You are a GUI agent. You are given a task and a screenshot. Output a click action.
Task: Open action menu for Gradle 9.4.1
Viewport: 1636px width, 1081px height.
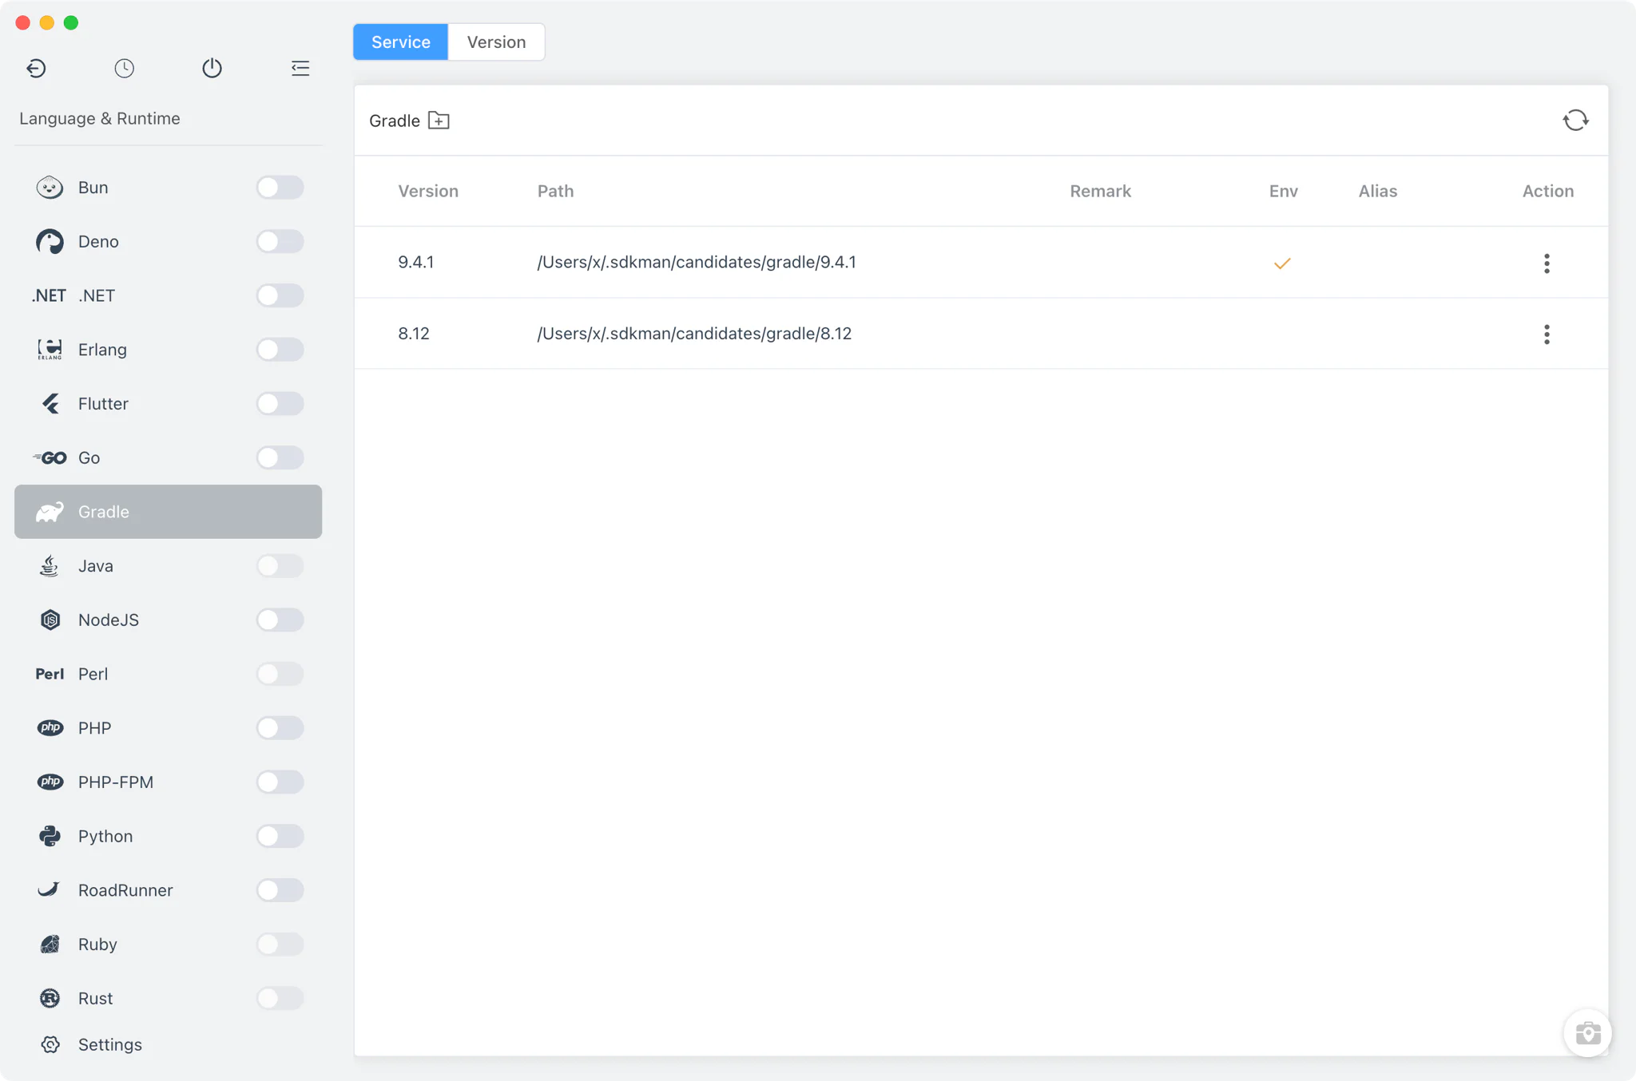point(1547,263)
